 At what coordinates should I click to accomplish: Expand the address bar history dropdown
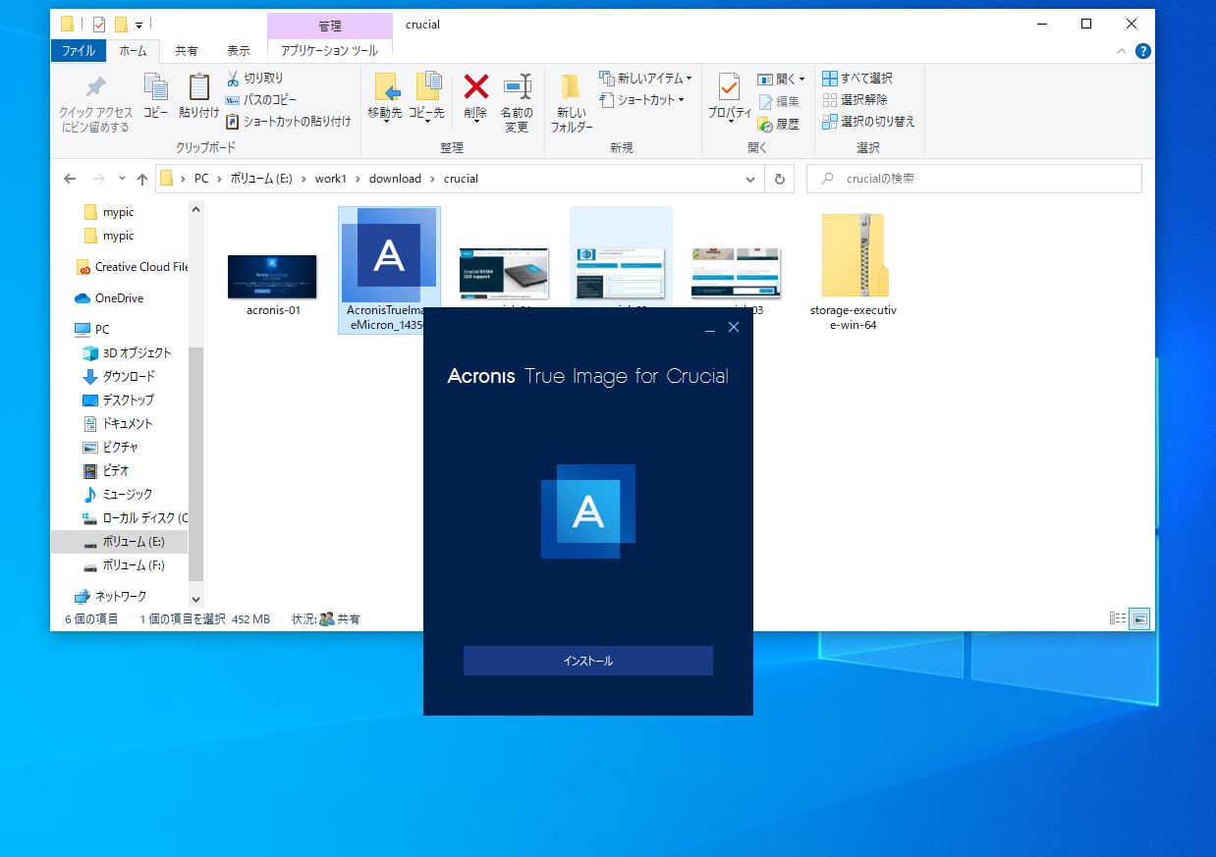coord(751,179)
